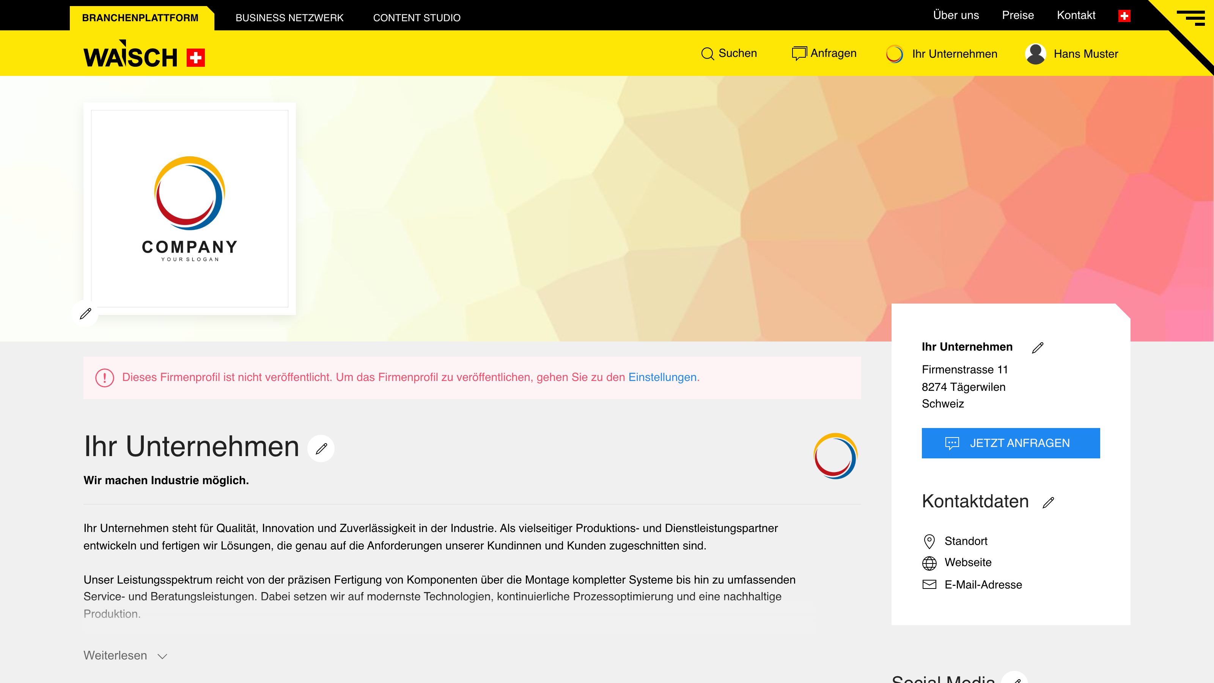Click the Webseite contact entry

pyautogui.click(x=968, y=562)
